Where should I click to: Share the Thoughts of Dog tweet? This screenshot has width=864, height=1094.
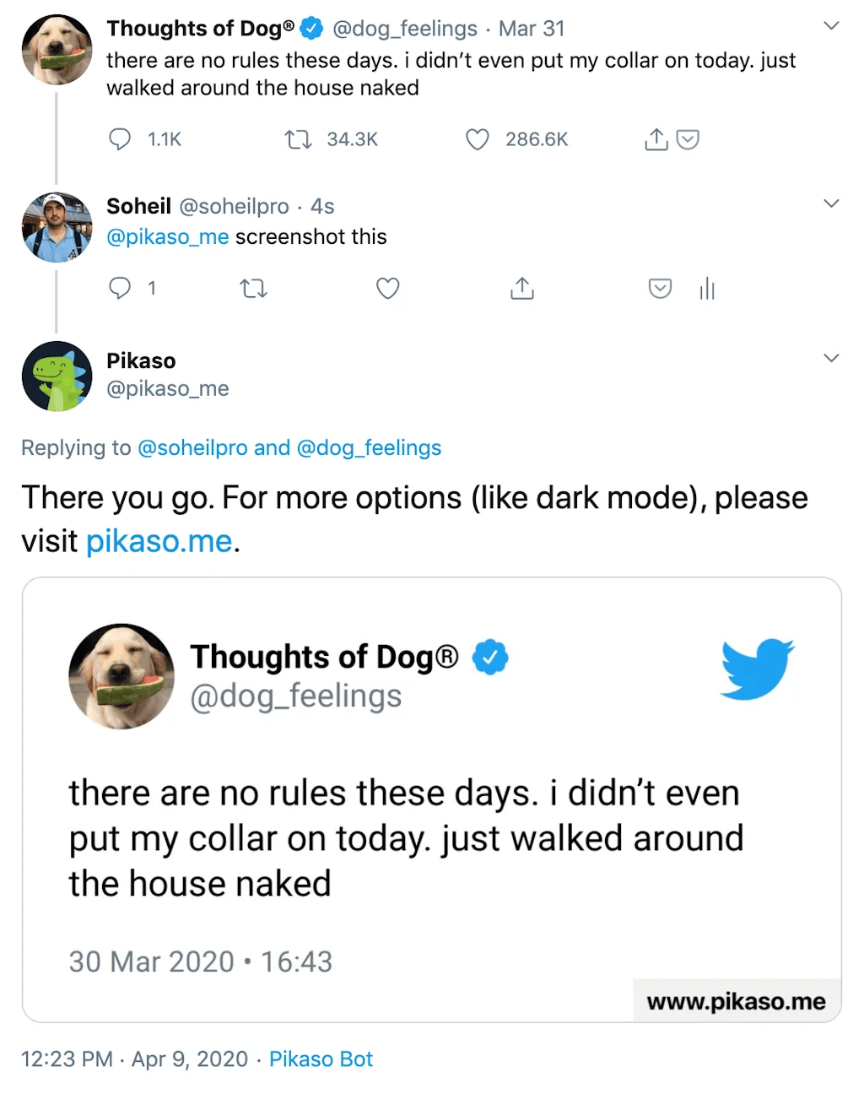click(x=656, y=138)
